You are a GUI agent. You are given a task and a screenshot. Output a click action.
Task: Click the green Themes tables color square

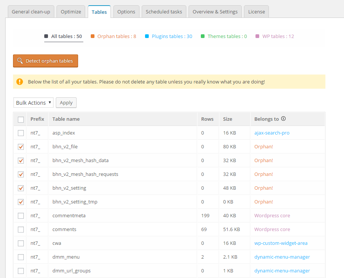[x=203, y=37]
